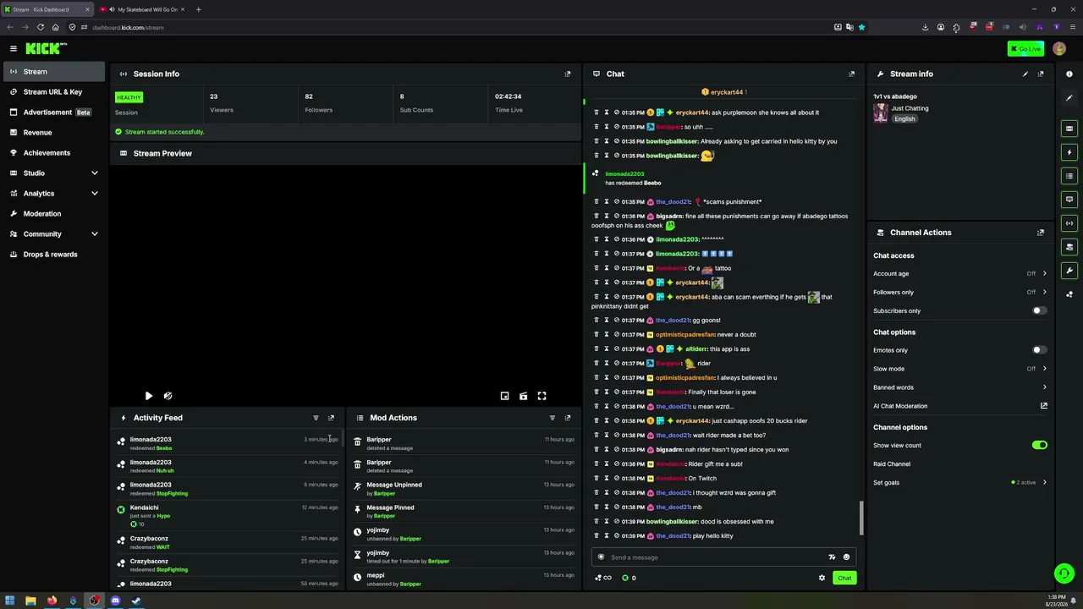Pop out the Channel Actions panel
Viewport: 1083px width, 609px height.
pyautogui.click(x=1041, y=233)
